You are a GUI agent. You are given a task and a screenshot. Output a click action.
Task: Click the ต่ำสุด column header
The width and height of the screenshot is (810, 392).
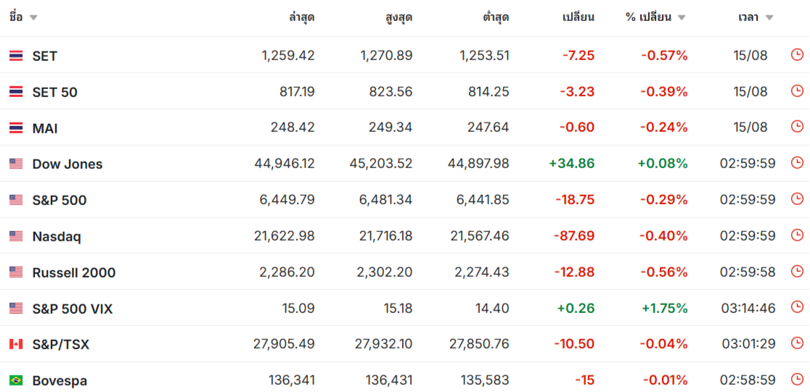pos(496,17)
